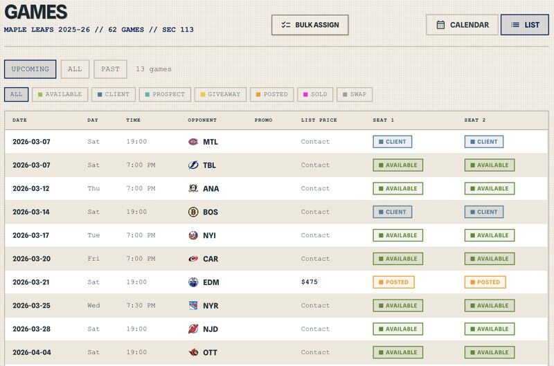Click the 2026-04-04 date cell
554x366 pixels.
[32, 352]
